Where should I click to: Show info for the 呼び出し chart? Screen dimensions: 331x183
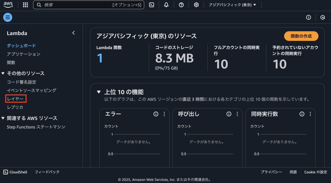(x=229, y=114)
